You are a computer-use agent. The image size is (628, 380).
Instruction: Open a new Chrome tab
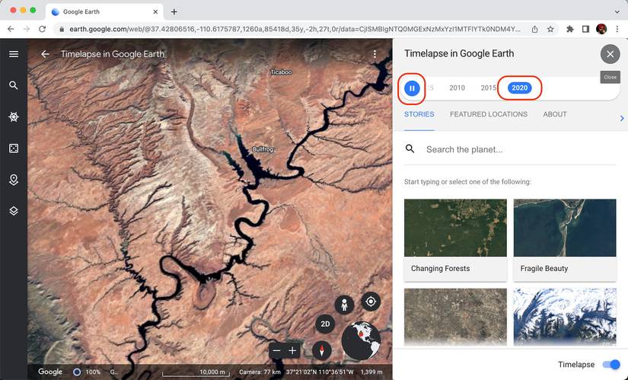click(x=174, y=12)
